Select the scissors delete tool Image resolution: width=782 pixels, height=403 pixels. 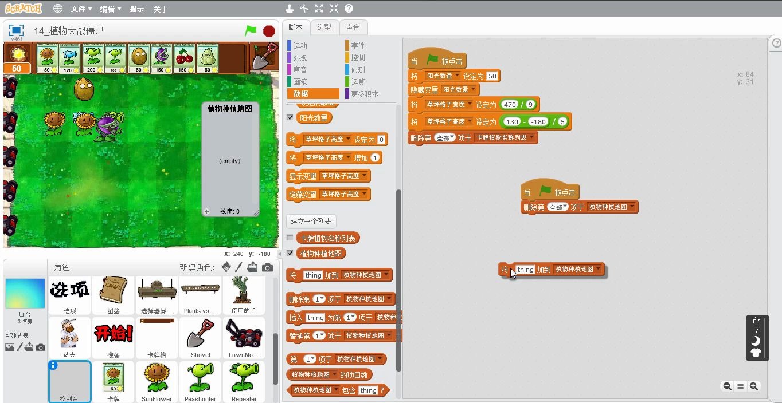click(304, 8)
